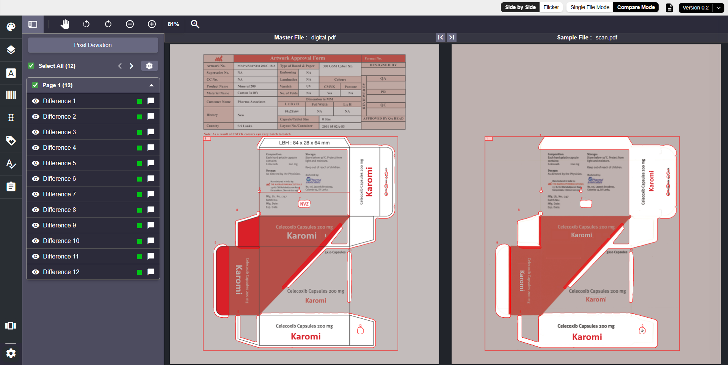
Task: Click the Master File digital.pdf label
Action: (305, 38)
